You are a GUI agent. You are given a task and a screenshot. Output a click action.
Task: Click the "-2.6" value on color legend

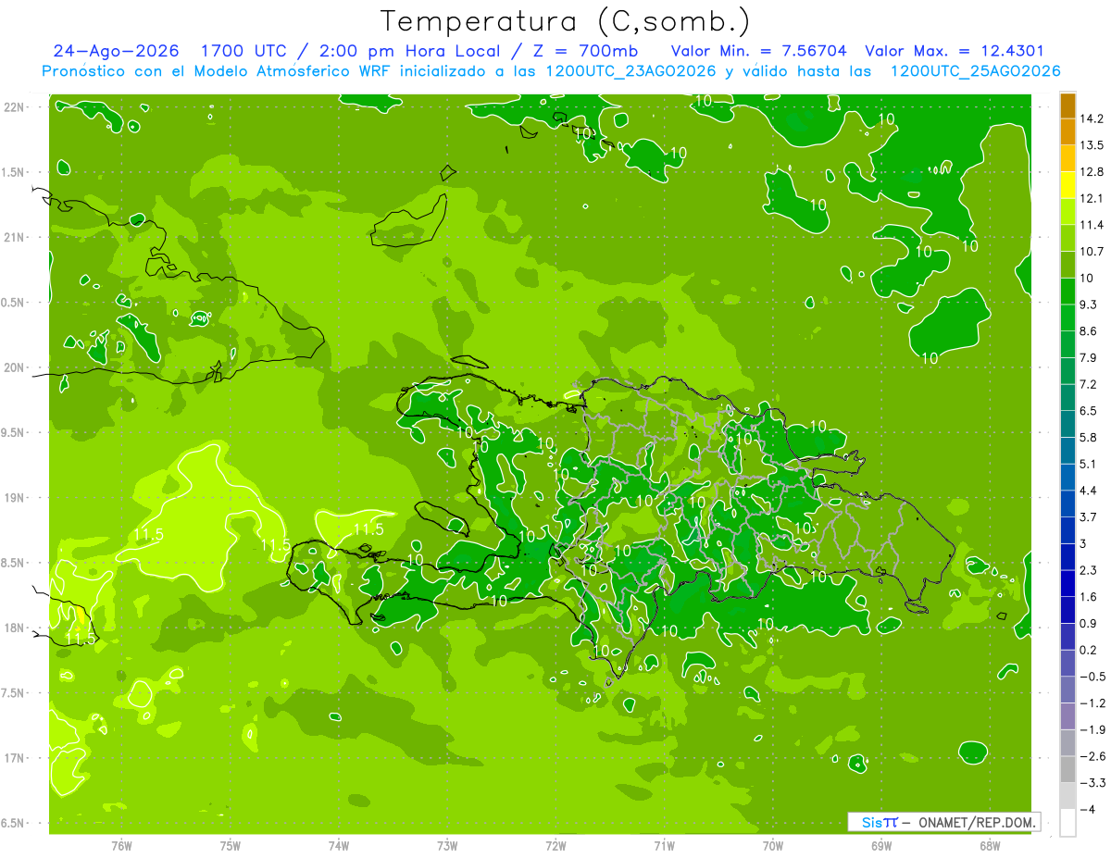pos(1092,756)
